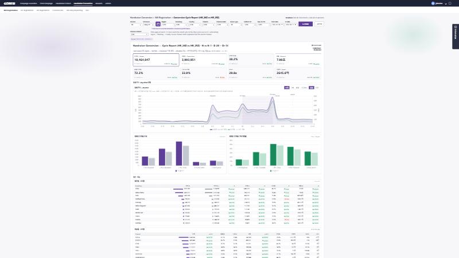
Task: Toggle the last chart mode option after purple button
Action: (x=317, y=88)
